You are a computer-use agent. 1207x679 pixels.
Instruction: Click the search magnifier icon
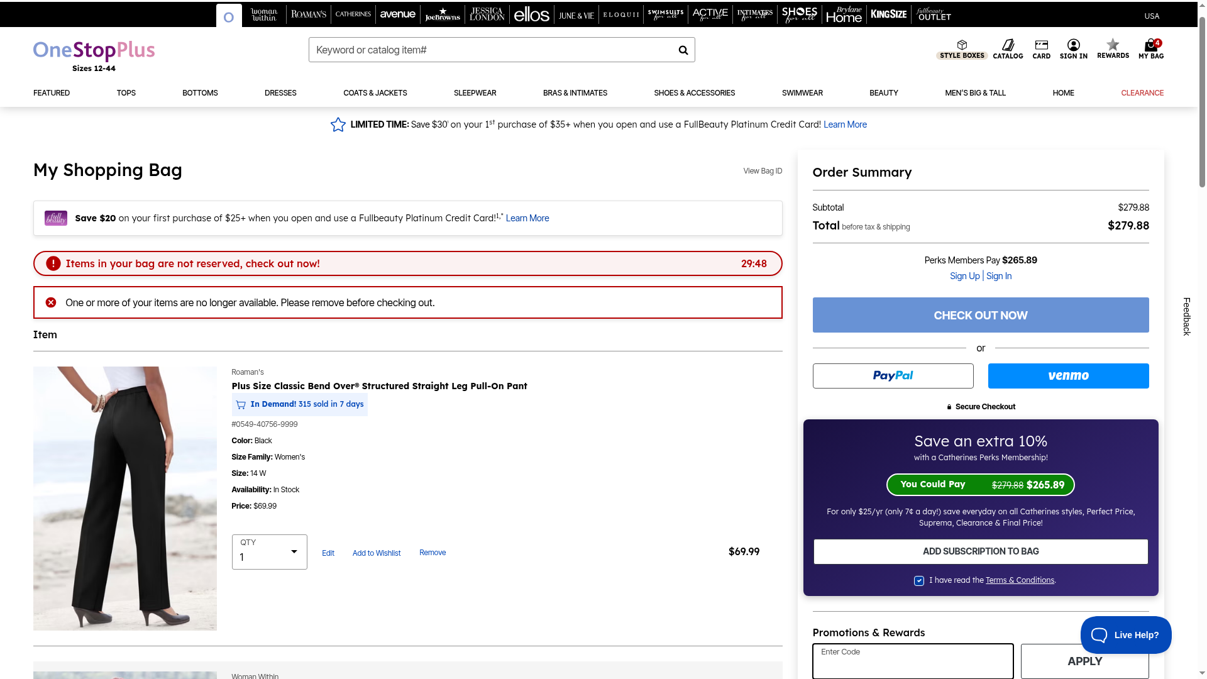coord(683,50)
